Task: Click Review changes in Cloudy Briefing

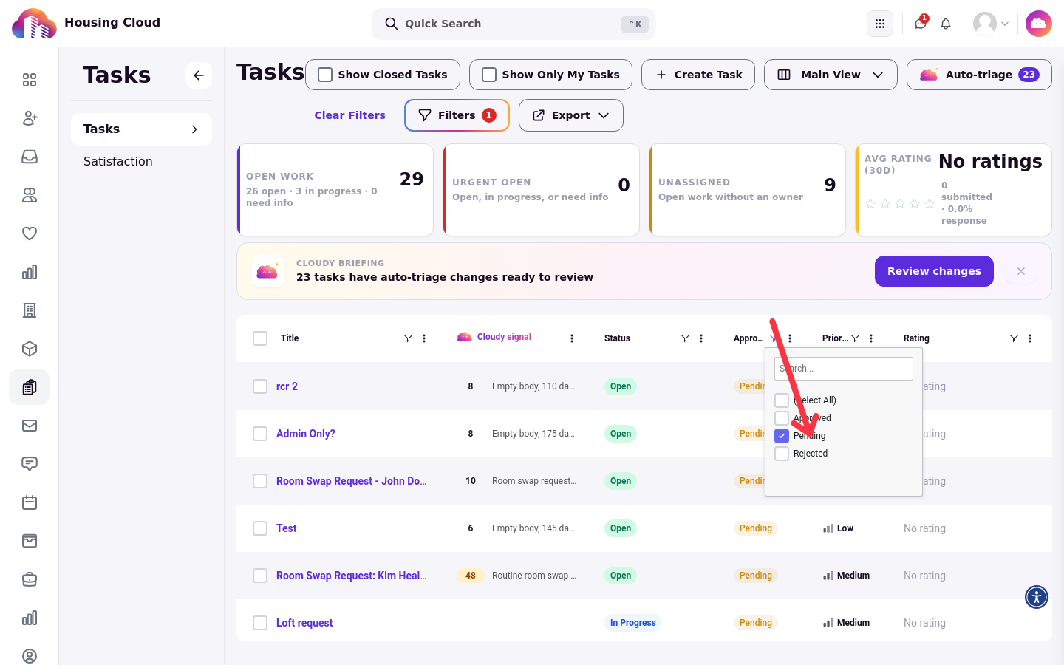Action: click(x=934, y=271)
